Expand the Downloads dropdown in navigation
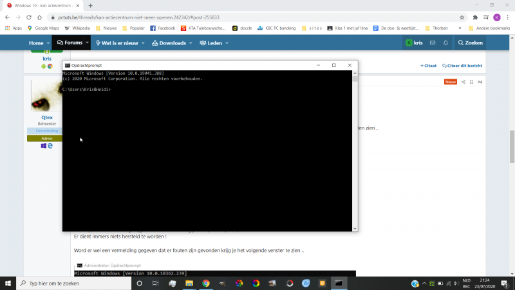Screen dimensions: 515x290 (x=191, y=43)
